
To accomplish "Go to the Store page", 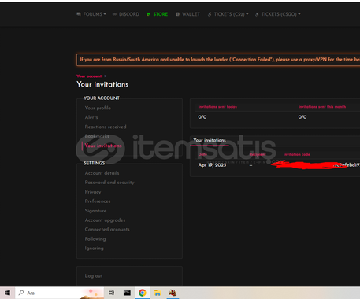I will coord(158,14).
